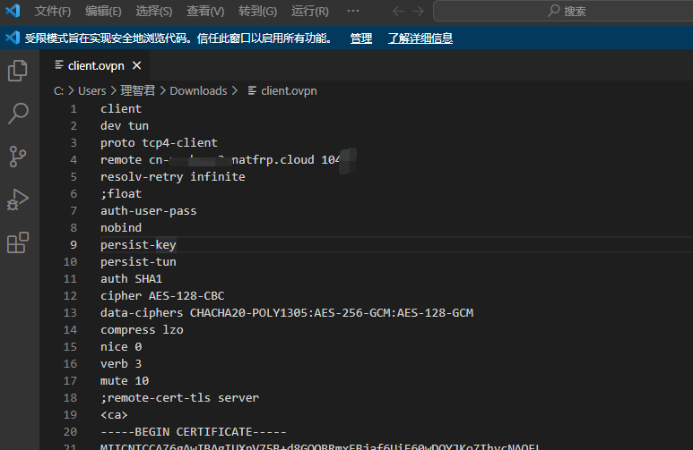Select the client.ovpn editor tab
Screen dimensions: 693x450
tap(96, 65)
